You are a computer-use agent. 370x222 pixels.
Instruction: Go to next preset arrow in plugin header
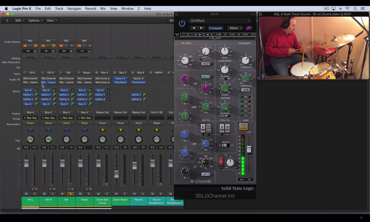coord(201,28)
